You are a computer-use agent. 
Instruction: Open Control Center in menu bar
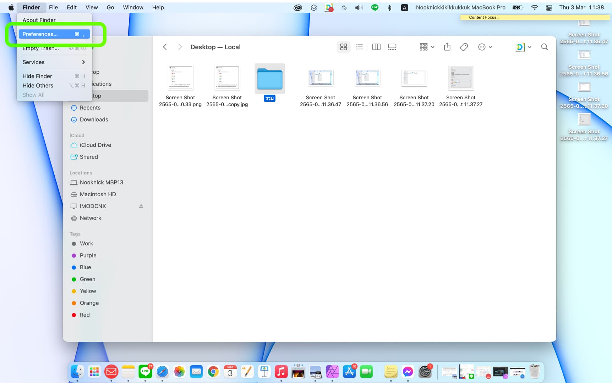coord(549,7)
